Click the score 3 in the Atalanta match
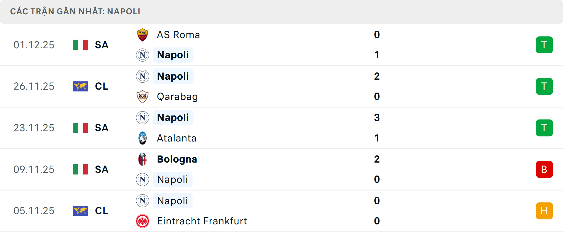 [377, 117]
